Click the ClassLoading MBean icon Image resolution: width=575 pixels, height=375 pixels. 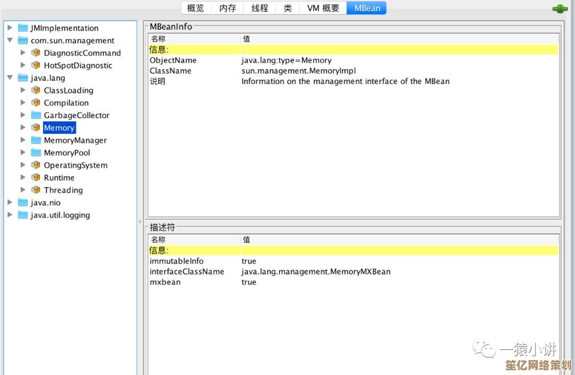pyautogui.click(x=36, y=90)
